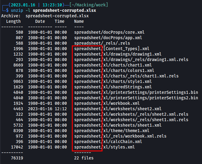
Task: Click the total length 76319
Action: click(17, 158)
